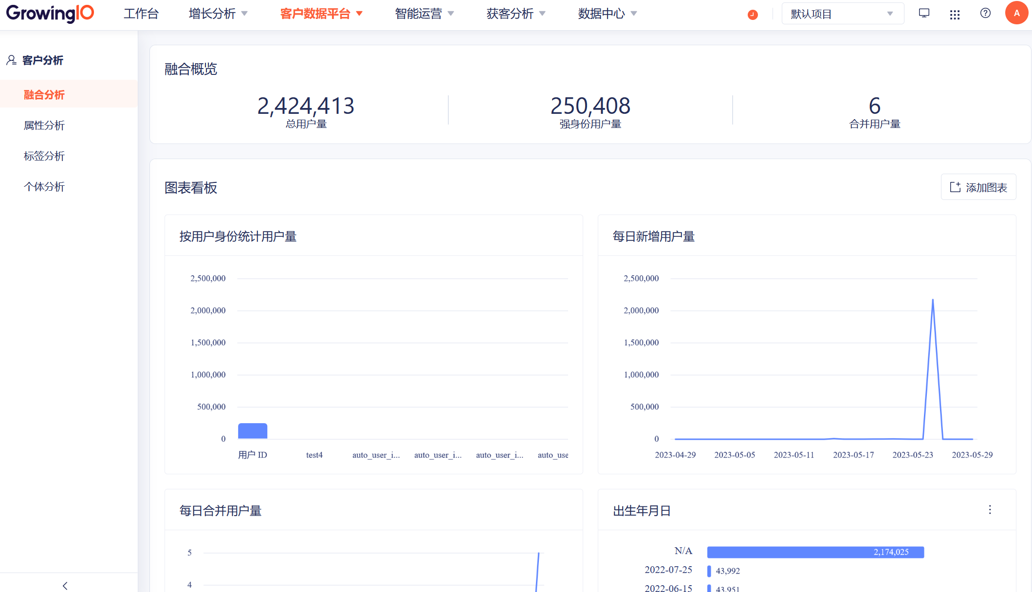Open the help question mark icon

[x=985, y=13]
